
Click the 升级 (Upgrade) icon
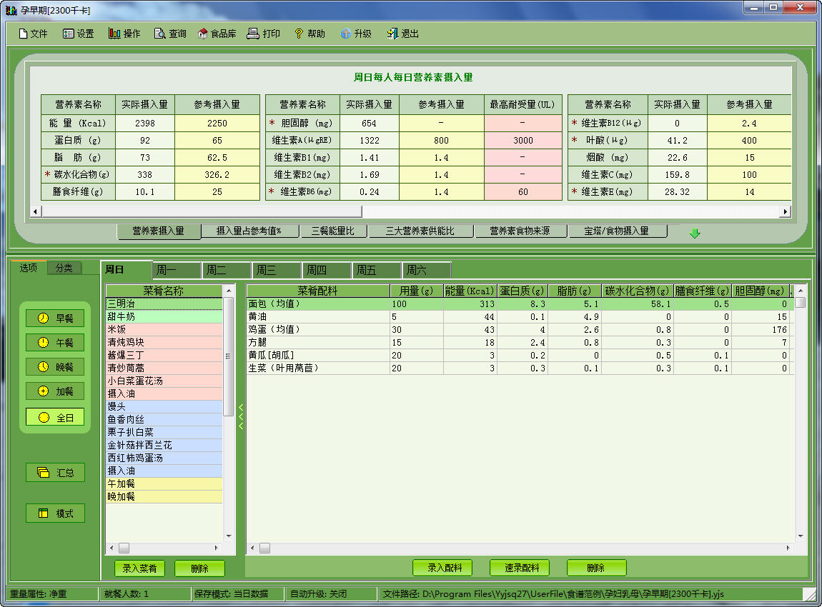coord(346,34)
